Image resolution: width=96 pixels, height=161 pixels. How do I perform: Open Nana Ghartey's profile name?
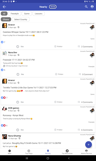point(14,136)
